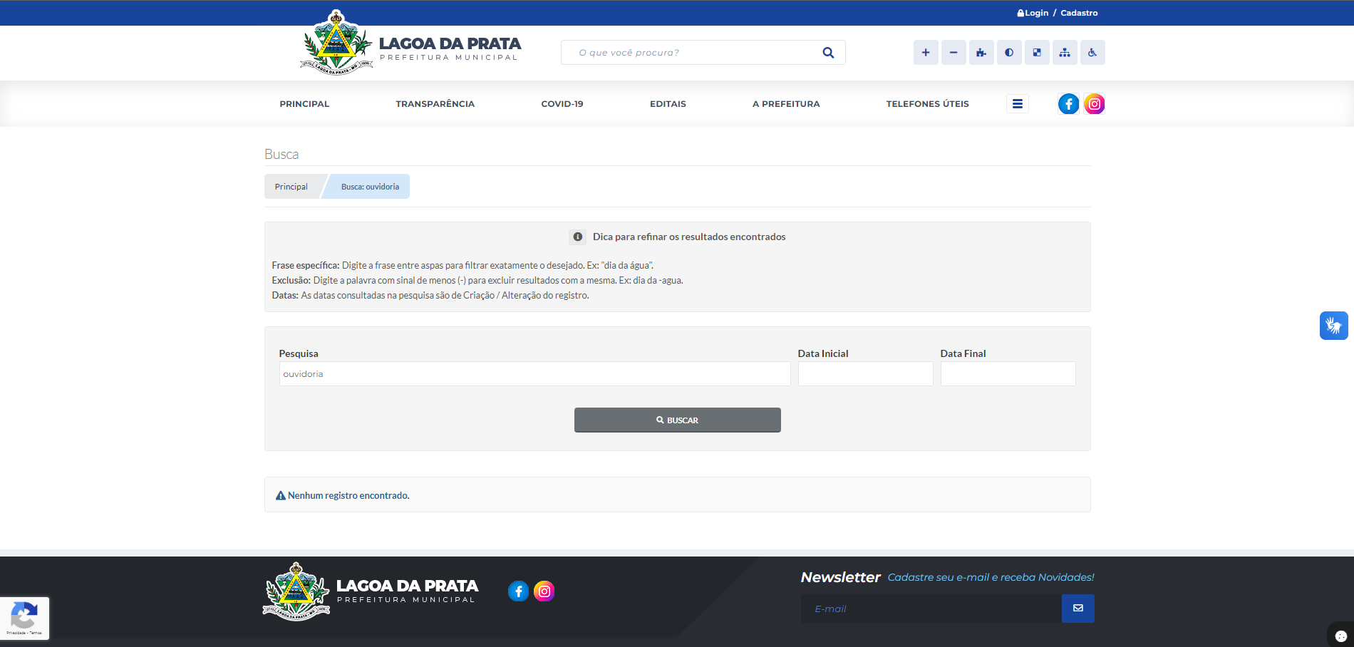Focus the newsletter E-mail field

931,609
